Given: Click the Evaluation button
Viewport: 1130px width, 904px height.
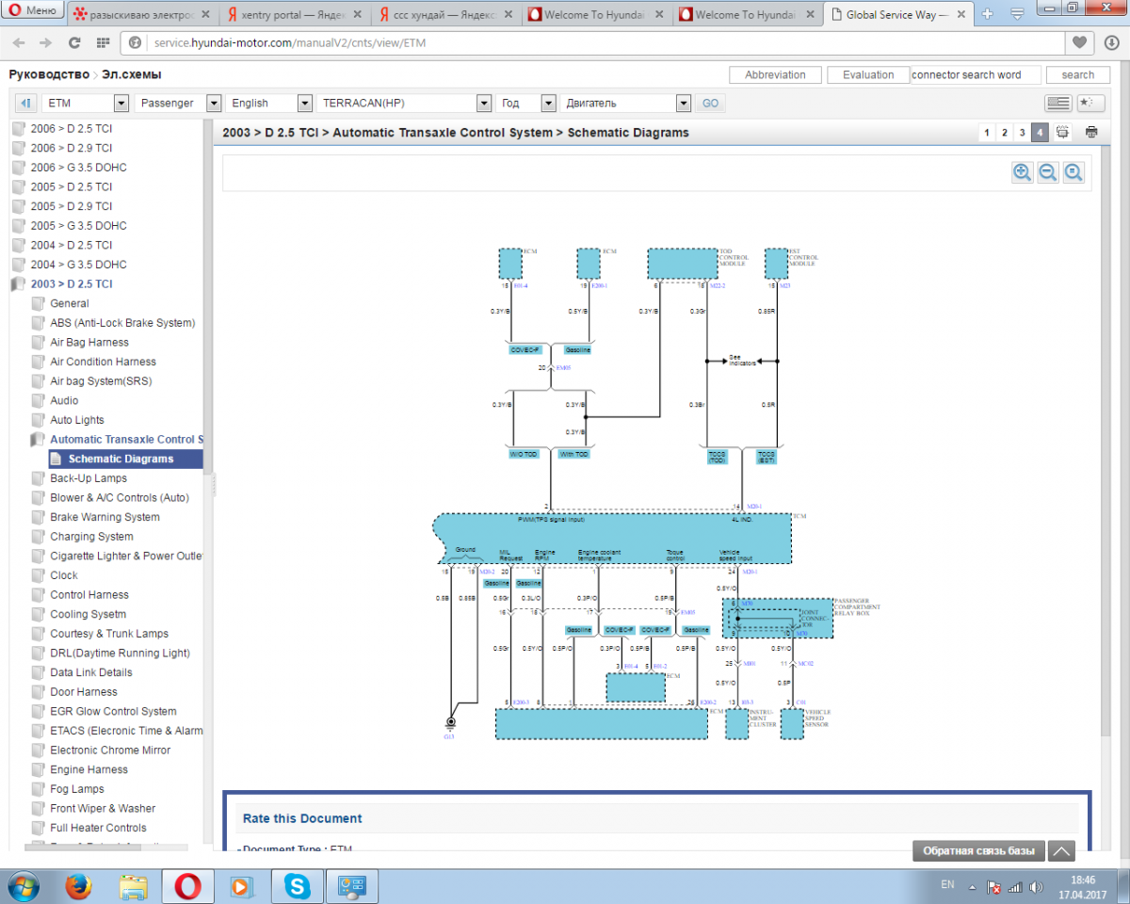Looking at the screenshot, I should point(868,75).
